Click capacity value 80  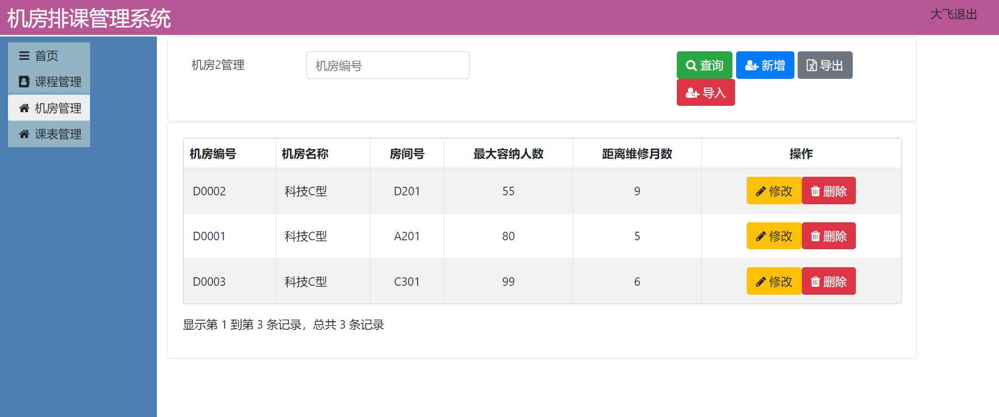[x=508, y=236]
